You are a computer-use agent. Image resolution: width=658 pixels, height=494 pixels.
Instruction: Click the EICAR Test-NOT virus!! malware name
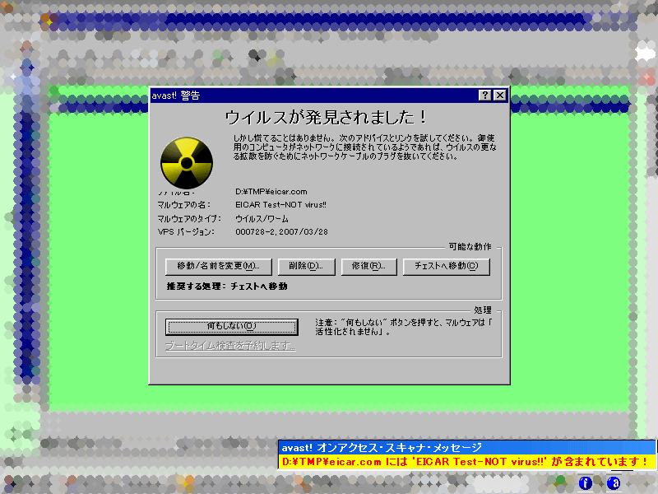coord(280,205)
